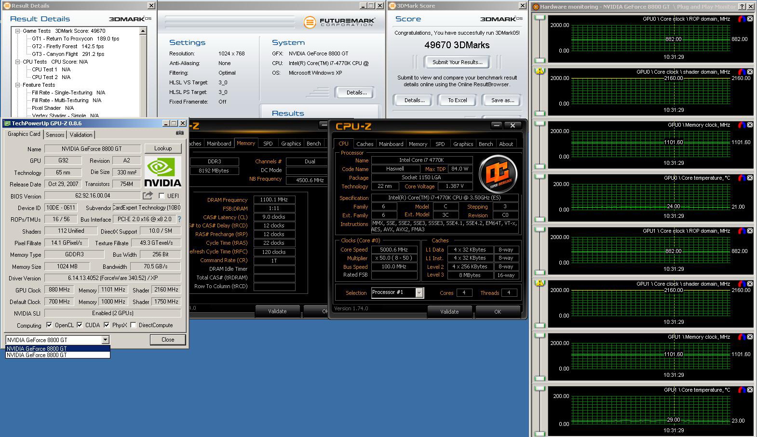757x437 pixels.
Task: Click the OC Super Overclock logo in CPU-Z
Action: (x=498, y=174)
